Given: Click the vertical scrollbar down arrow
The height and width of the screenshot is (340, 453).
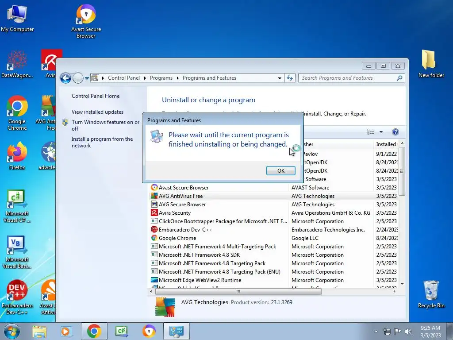Looking at the screenshot, I should 402,285.
